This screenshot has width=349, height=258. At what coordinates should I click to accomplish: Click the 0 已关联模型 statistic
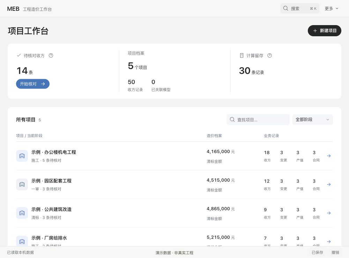[x=161, y=85]
